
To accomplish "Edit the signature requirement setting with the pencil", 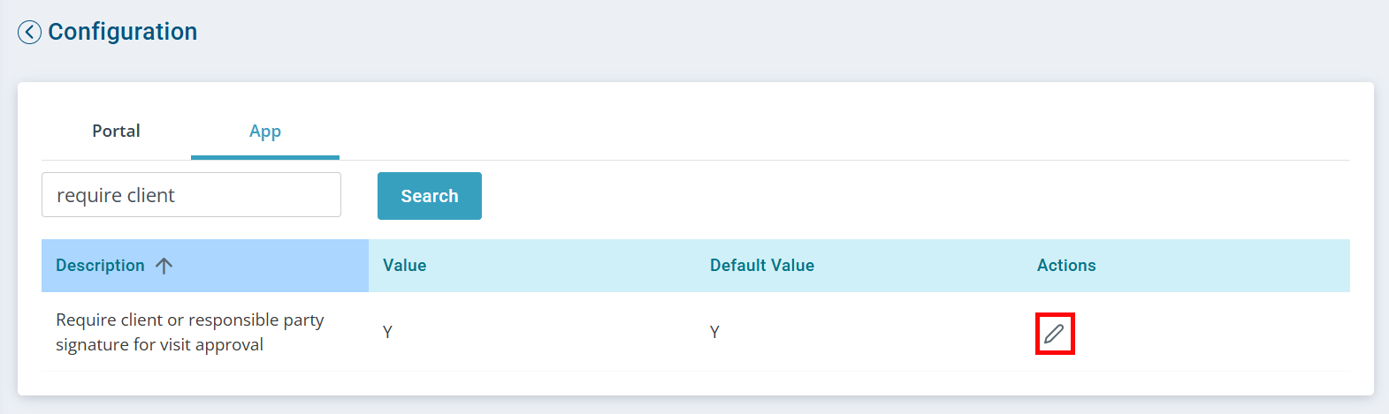I will click(1054, 334).
